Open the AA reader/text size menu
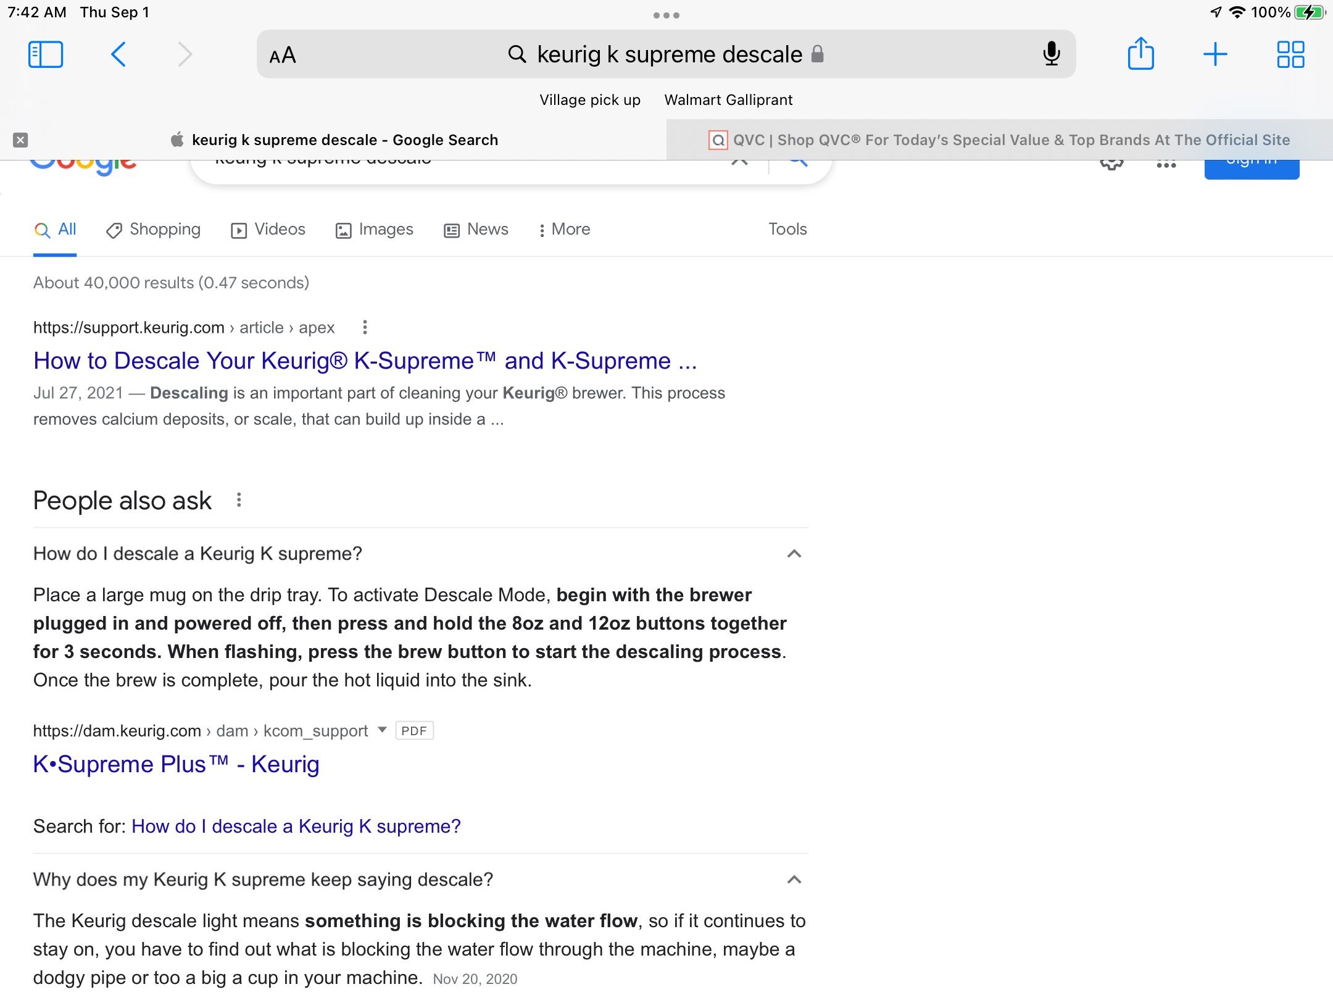Image resolution: width=1333 pixels, height=1000 pixels. coord(283,56)
